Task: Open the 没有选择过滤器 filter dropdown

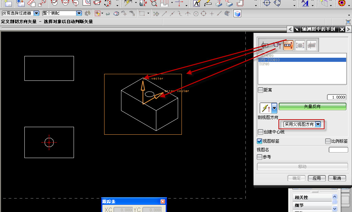Action: pos(36,13)
